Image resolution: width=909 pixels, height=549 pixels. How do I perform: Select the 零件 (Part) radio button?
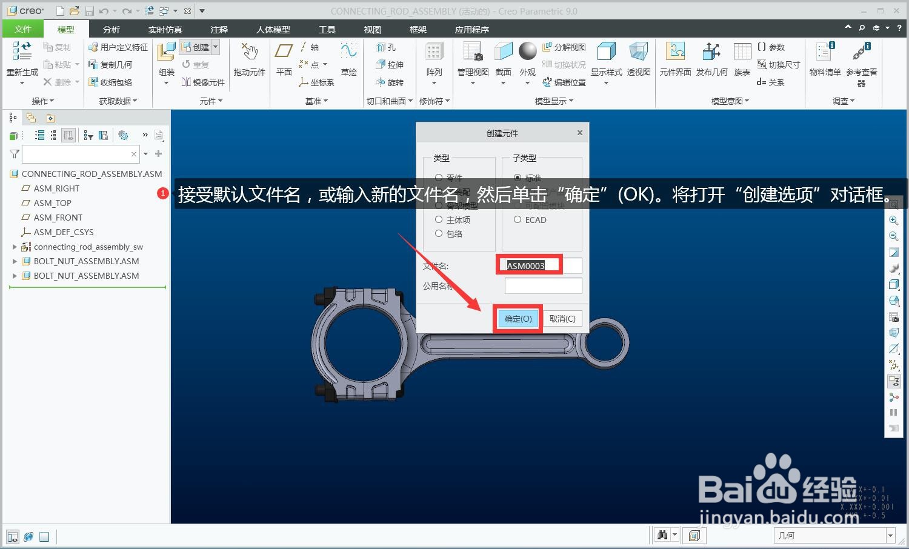(439, 178)
